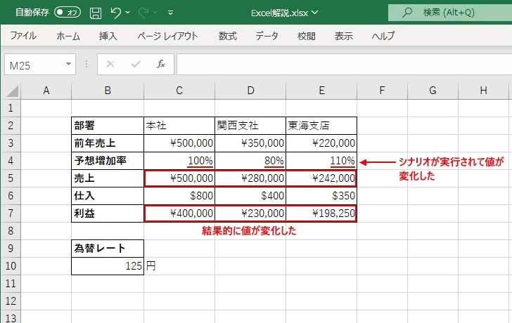Expand file name Excel解説.xlsx dropdown
Image resolution: width=512 pixels, height=323 pixels.
coord(315,13)
